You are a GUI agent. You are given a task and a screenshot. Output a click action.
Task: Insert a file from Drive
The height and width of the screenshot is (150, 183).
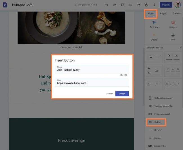173,37
